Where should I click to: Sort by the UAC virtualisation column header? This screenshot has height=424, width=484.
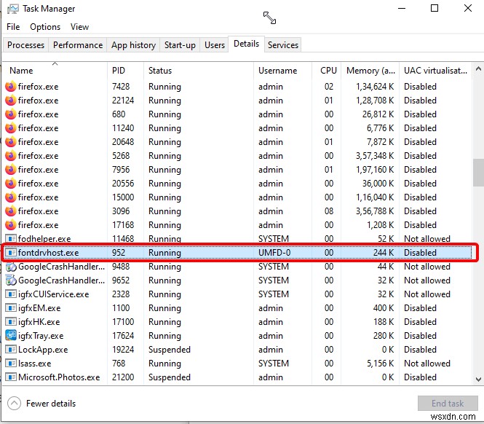[435, 71]
